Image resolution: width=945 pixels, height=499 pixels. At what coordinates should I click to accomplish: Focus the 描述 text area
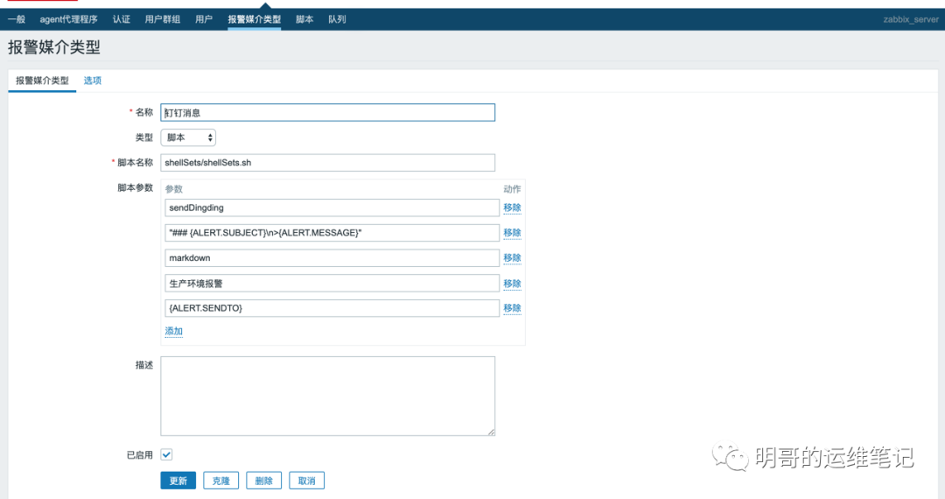click(328, 396)
